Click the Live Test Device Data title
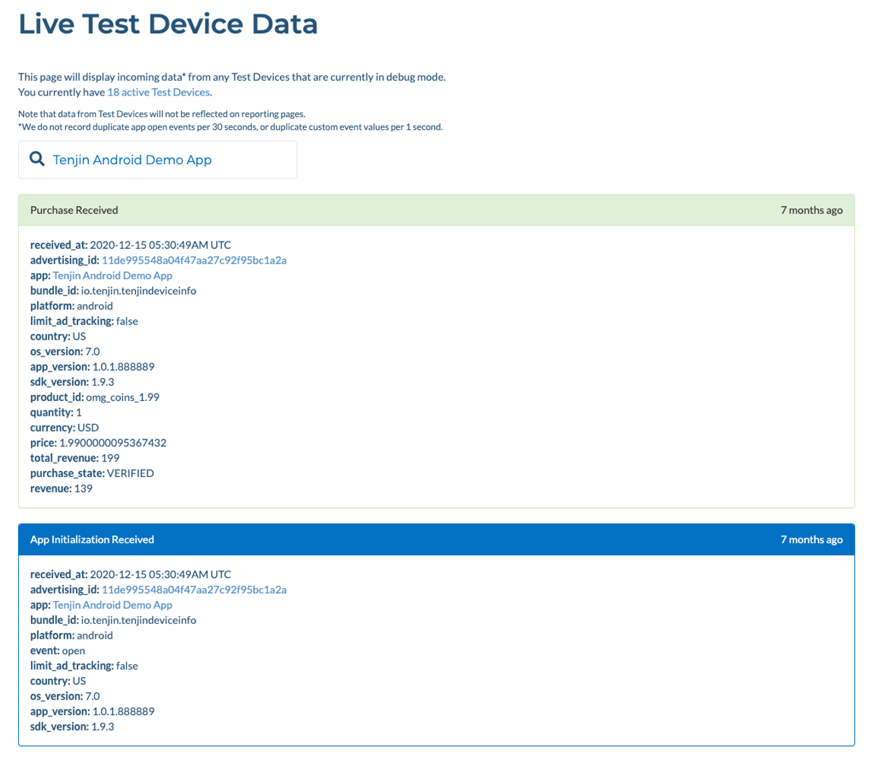Screen dimensions: 871x757 (168, 24)
